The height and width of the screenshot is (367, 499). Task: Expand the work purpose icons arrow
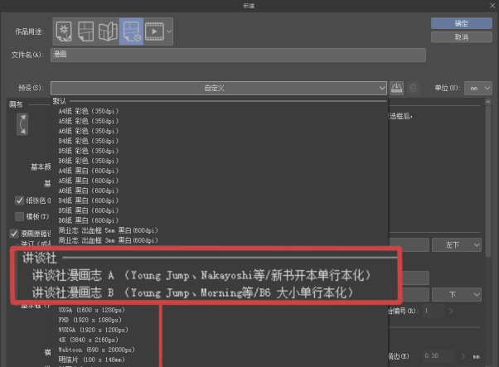coord(169,31)
